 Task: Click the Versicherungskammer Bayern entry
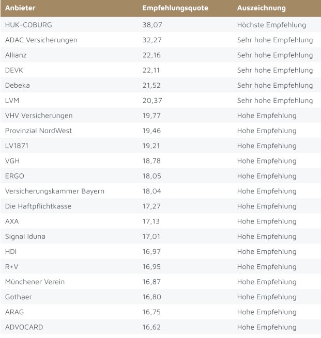[x=54, y=191]
